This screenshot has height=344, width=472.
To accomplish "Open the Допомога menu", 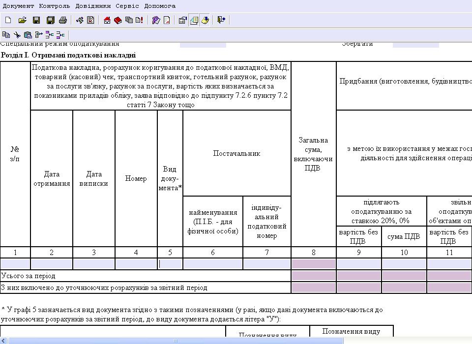I will pyautogui.click(x=160, y=6).
